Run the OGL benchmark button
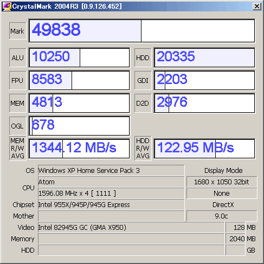The width and height of the screenshot is (264, 264). pyautogui.click(x=17, y=126)
